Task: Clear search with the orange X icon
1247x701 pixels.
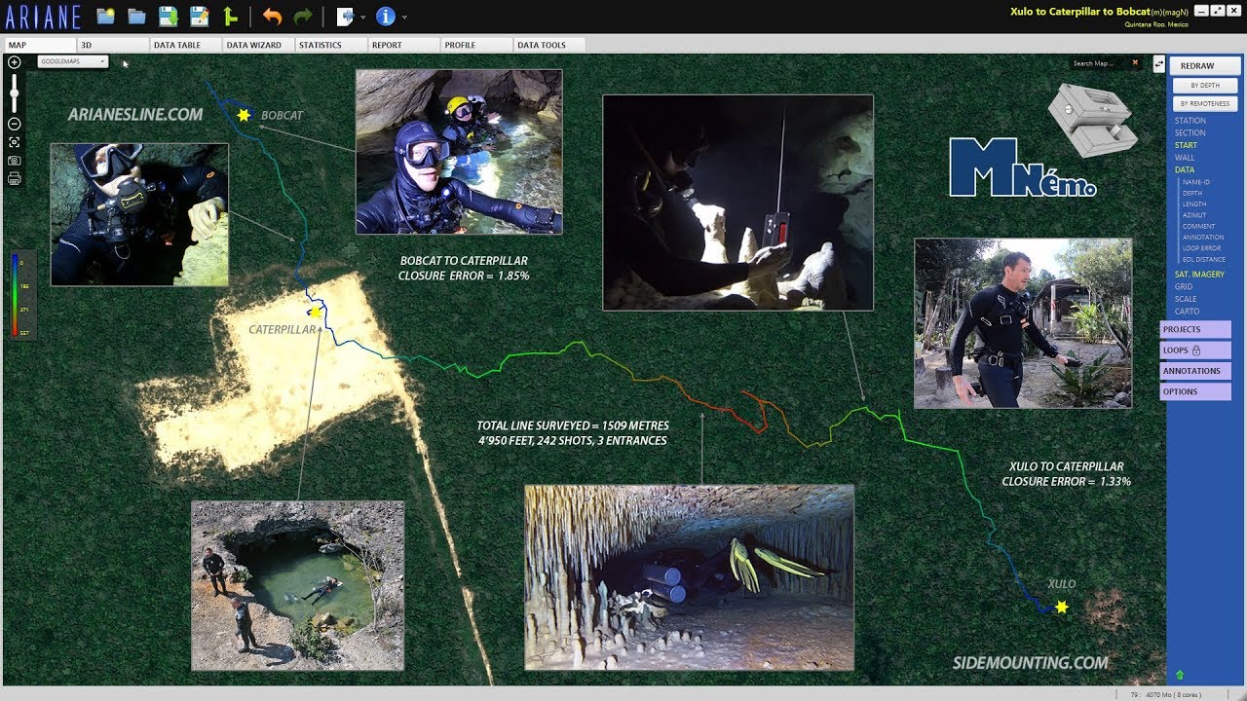Action: click(x=1135, y=63)
